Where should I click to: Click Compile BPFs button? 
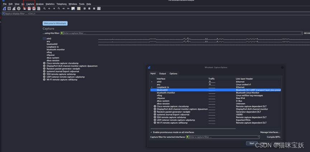point(273,137)
